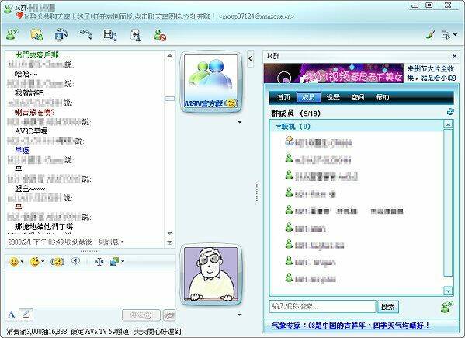Click the nickname search input field
465x338 pixels.
click(x=322, y=306)
